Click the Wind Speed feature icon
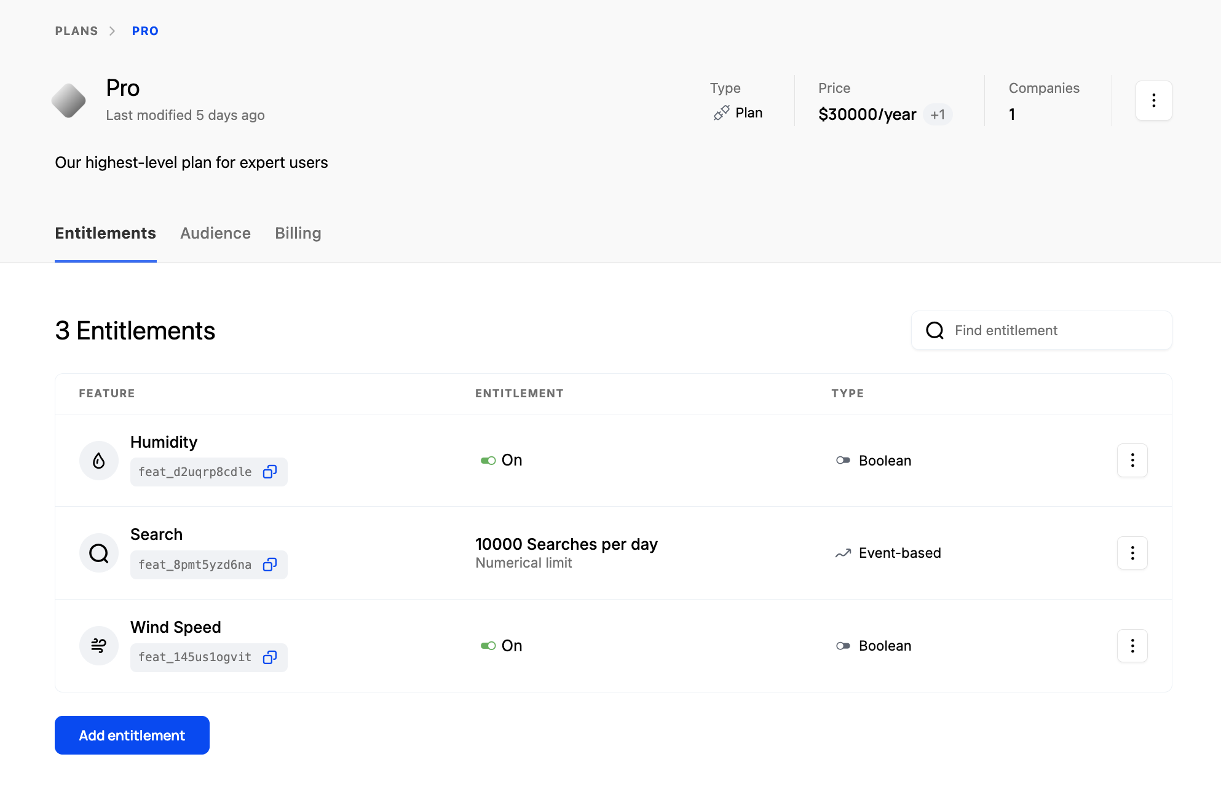The width and height of the screenshot is (1221, 797). point(99,646)
